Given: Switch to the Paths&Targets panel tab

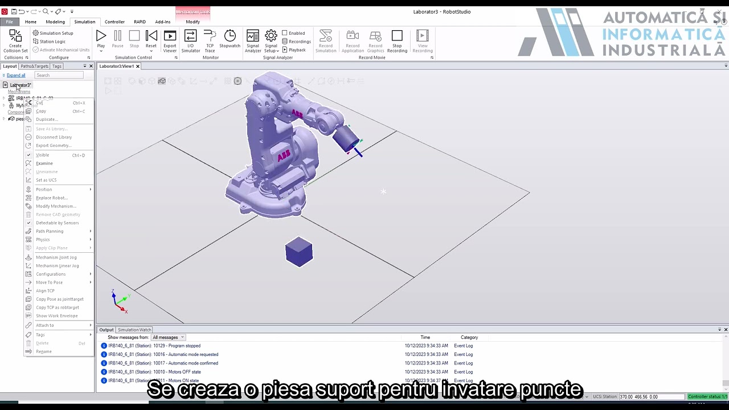Looking at the screenshot, I should tap(35, 66).
